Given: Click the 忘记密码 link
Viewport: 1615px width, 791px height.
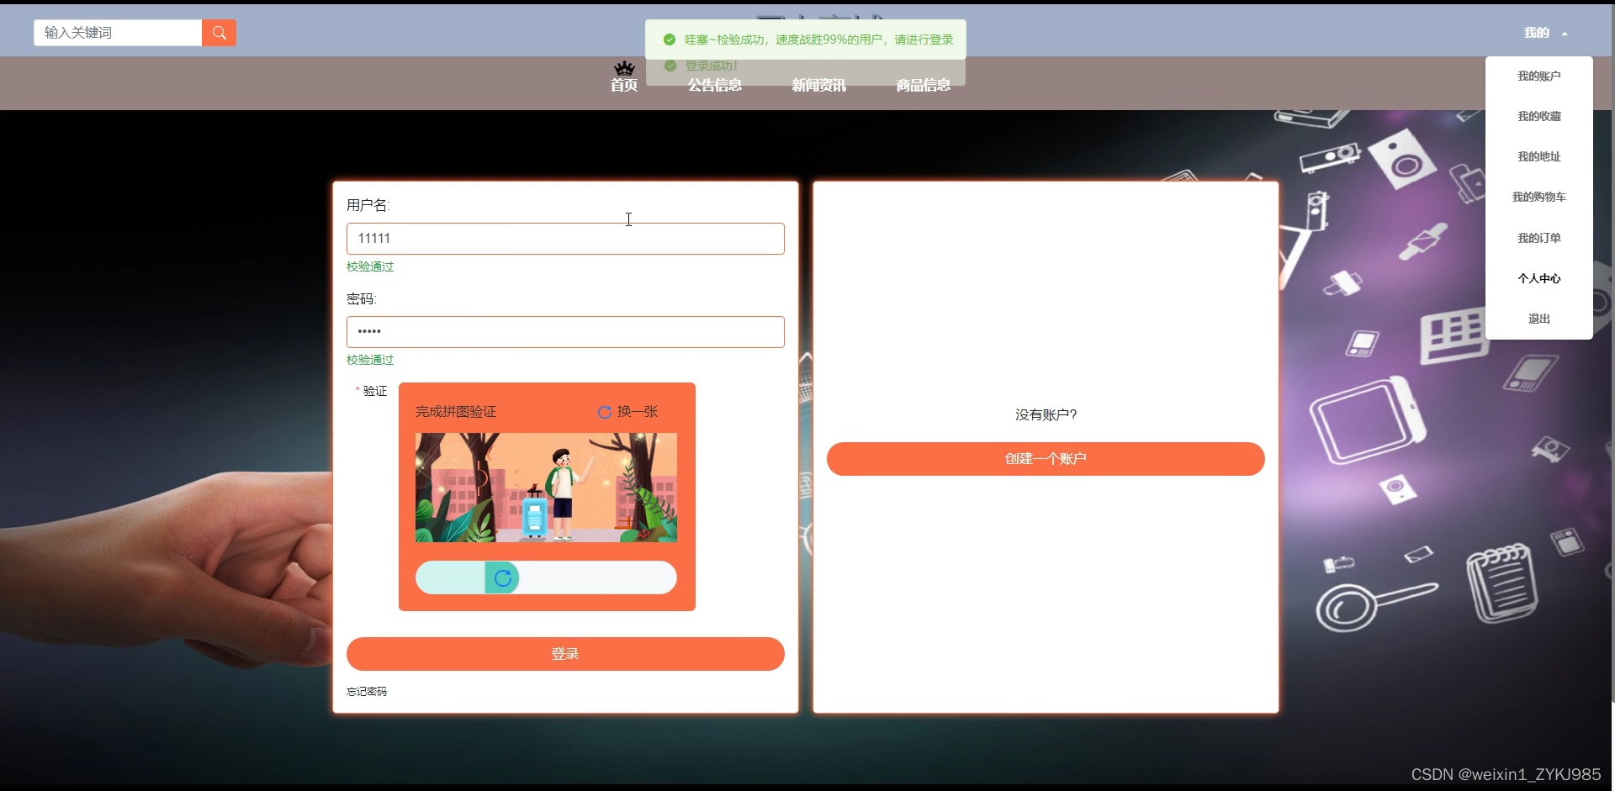Looking at the screenshot, I should 365,691.
